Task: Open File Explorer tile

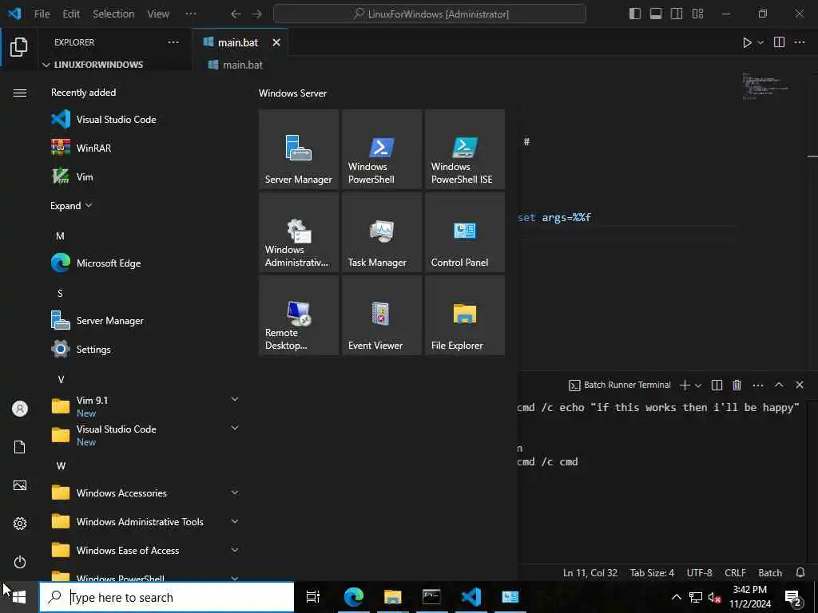Action: click(x=465, y=315)
